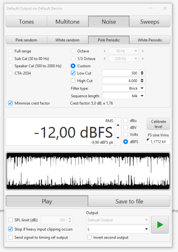
Task: Select the Full range radio option
Action: (10, 51)
